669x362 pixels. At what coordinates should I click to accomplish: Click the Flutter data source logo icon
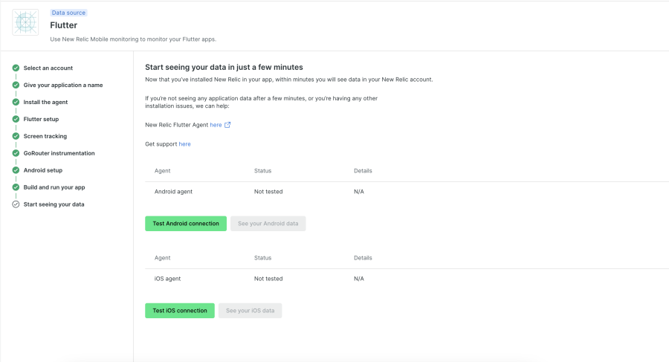click(x=25, y=22)
